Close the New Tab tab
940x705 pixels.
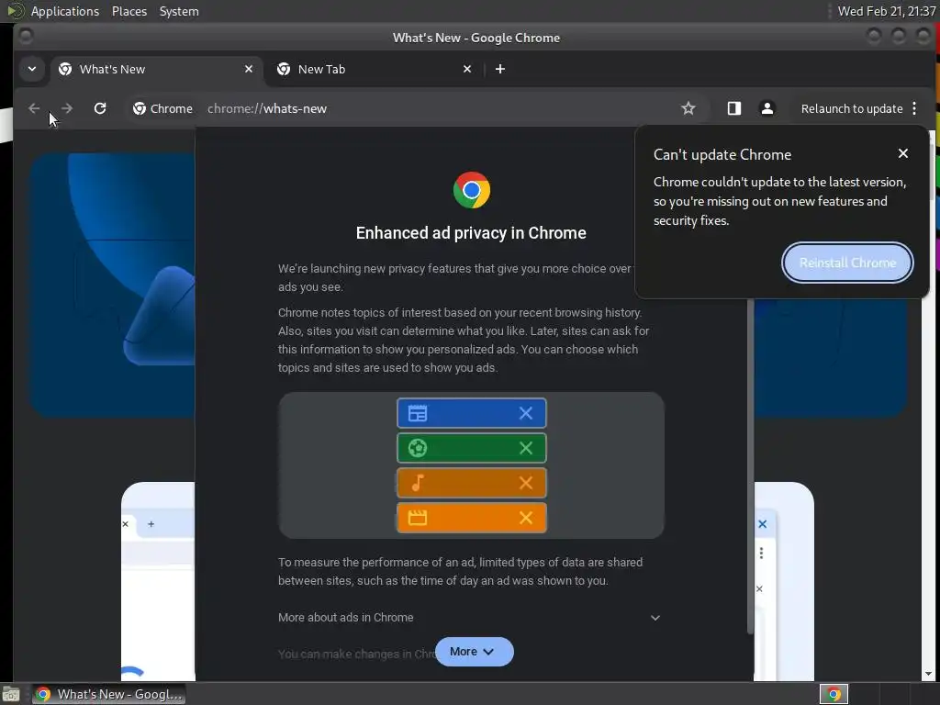(x=467, y=69)
